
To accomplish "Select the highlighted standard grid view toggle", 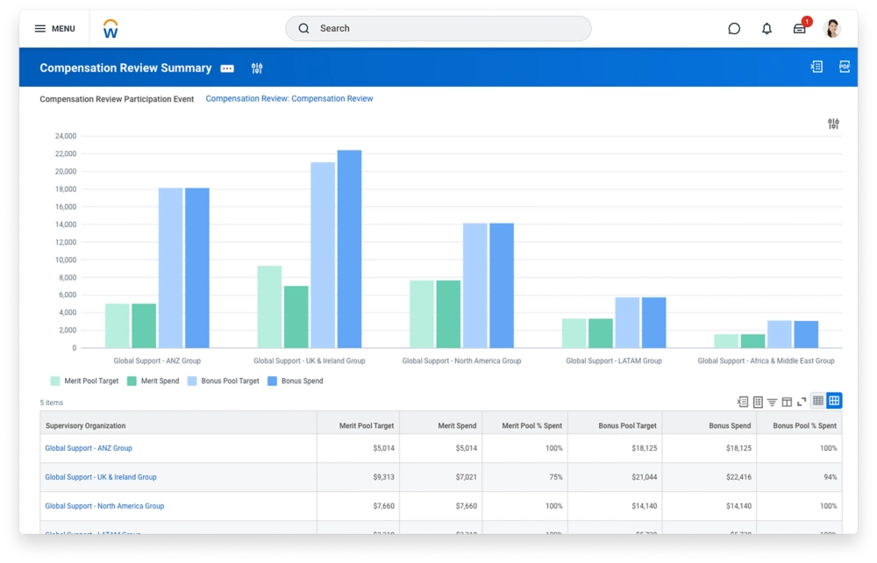I will (x=834, y=401).
